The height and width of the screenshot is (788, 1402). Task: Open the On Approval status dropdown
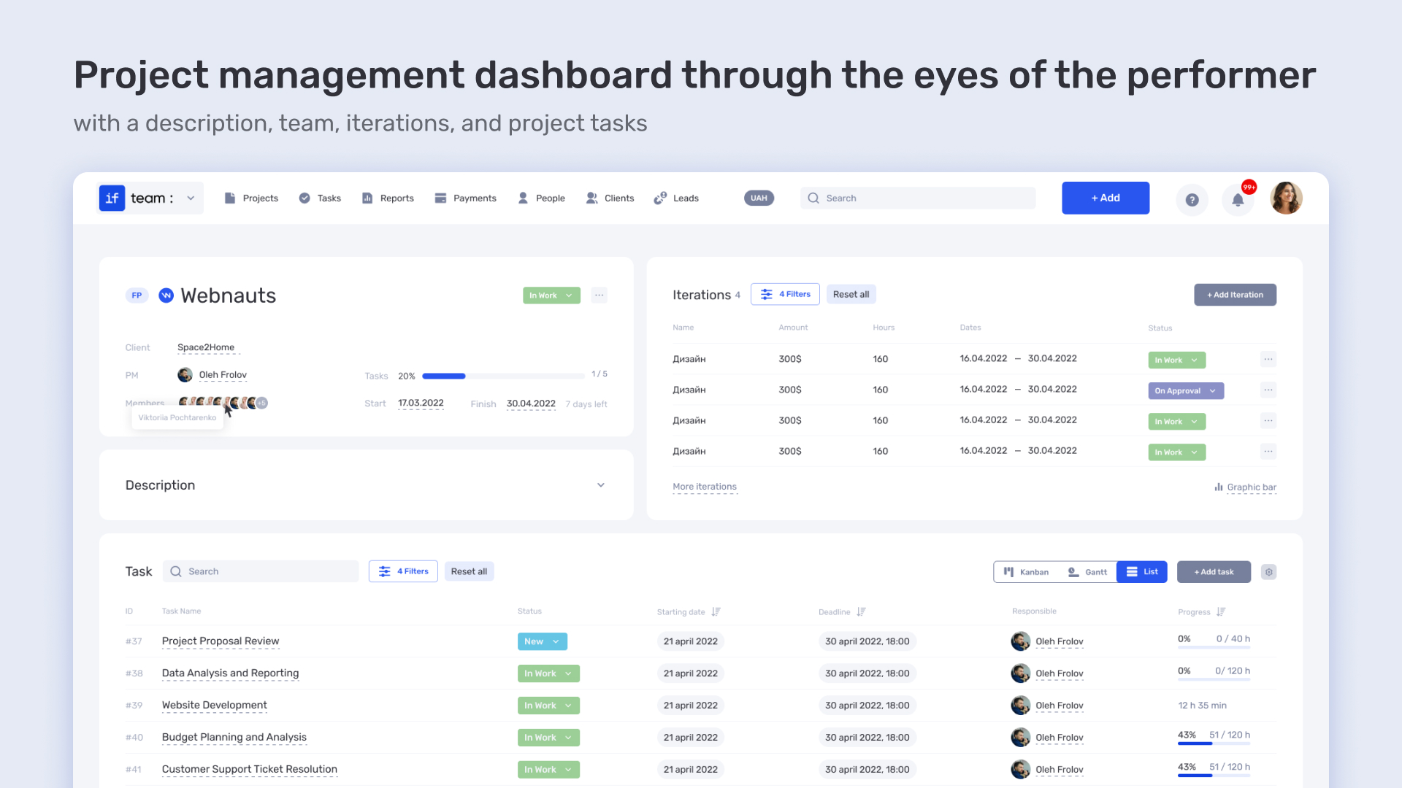1186,391
